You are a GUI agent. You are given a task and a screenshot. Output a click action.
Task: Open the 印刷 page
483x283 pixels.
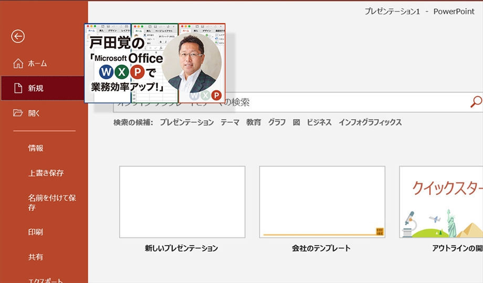[x=35, y=232]
